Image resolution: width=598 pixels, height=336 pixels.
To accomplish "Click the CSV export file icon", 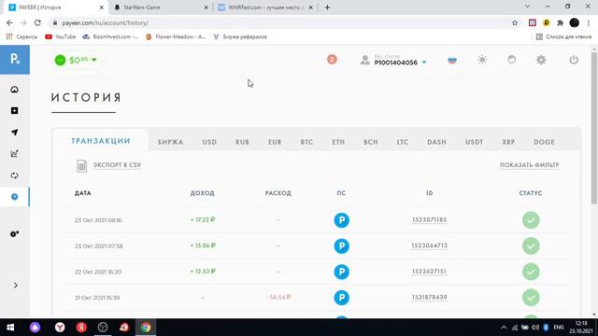I will pyautogui.click(x=81, y=166).
